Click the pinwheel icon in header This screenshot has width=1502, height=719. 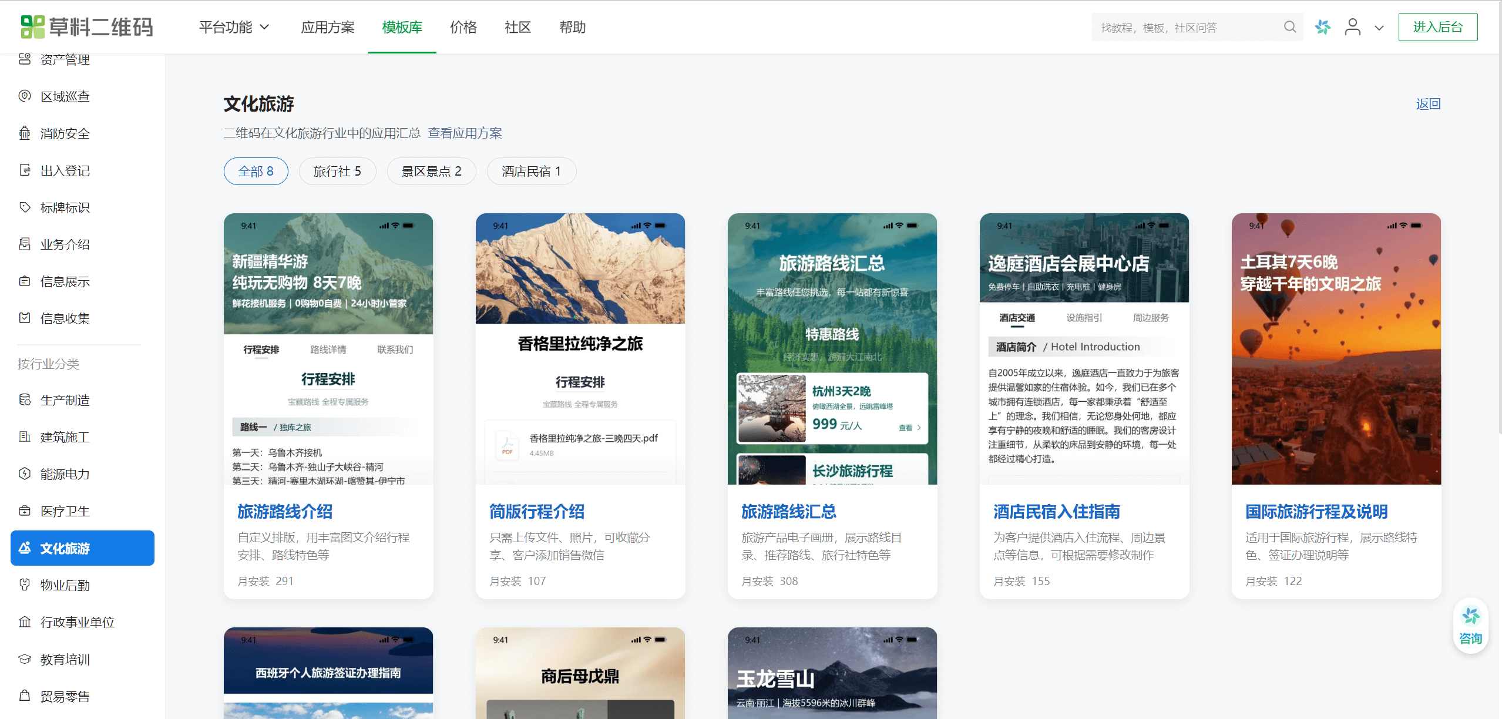pyautogui.click(x=1322, y=27)
